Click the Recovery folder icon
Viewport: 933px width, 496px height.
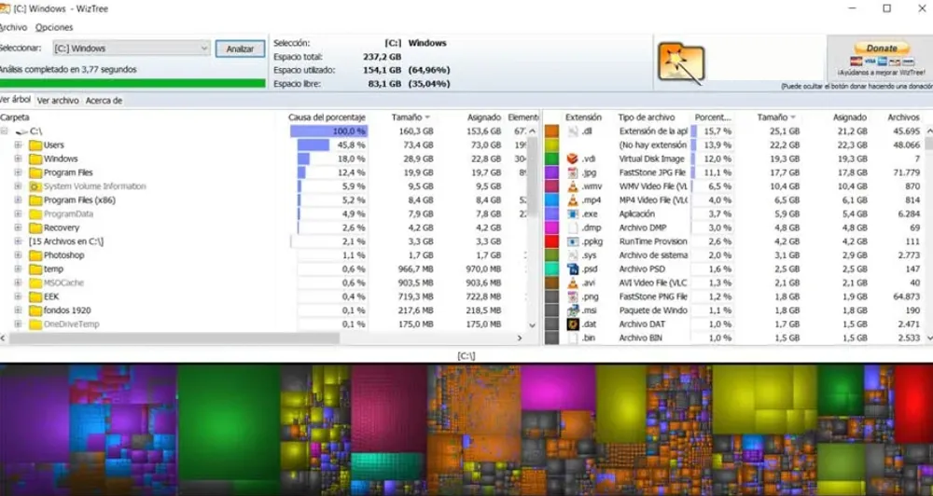coord(35,227)
